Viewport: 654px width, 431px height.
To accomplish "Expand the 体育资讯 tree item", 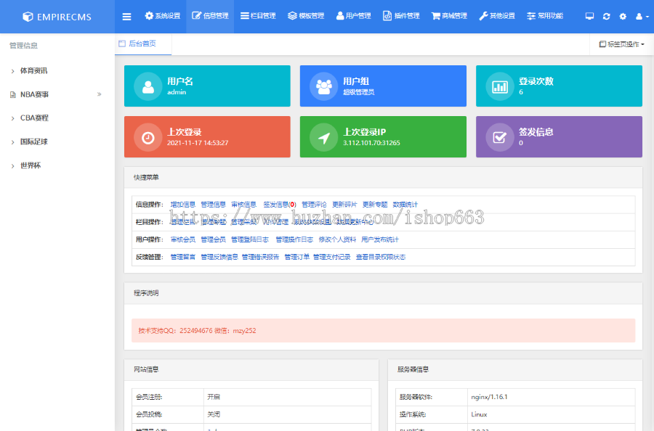I will pyautogui.click(x=33, y=70).
